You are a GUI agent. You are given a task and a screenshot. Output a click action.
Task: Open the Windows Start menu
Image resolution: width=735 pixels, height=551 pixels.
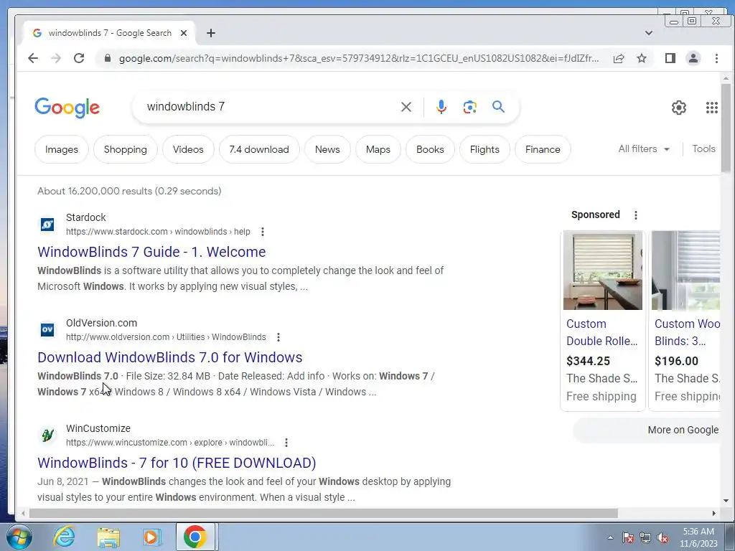19,537
